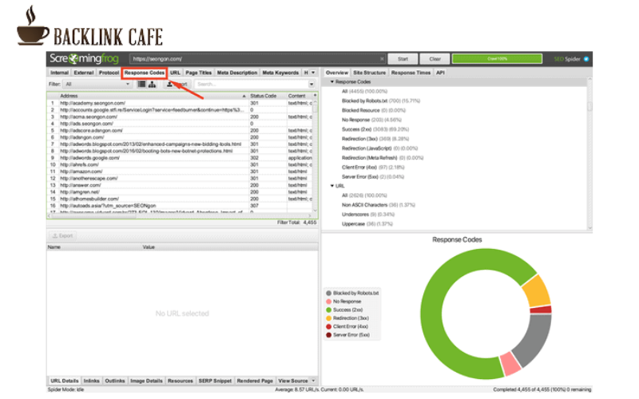Open the Protocol tab

[109, 73]
